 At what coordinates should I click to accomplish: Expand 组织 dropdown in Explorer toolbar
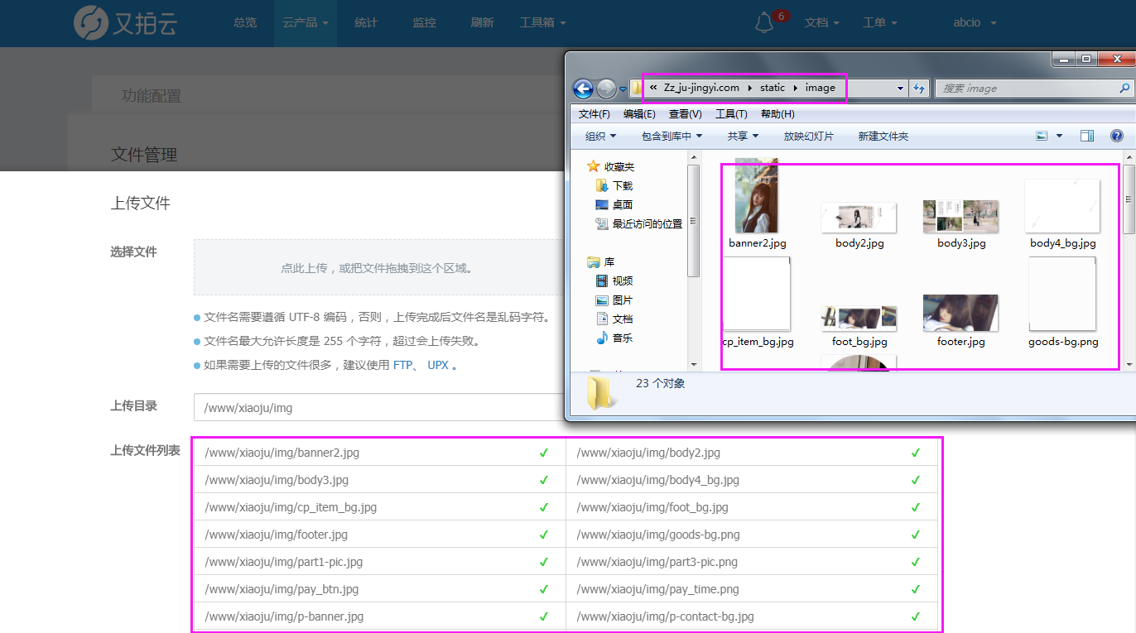[x=600, y=136]
